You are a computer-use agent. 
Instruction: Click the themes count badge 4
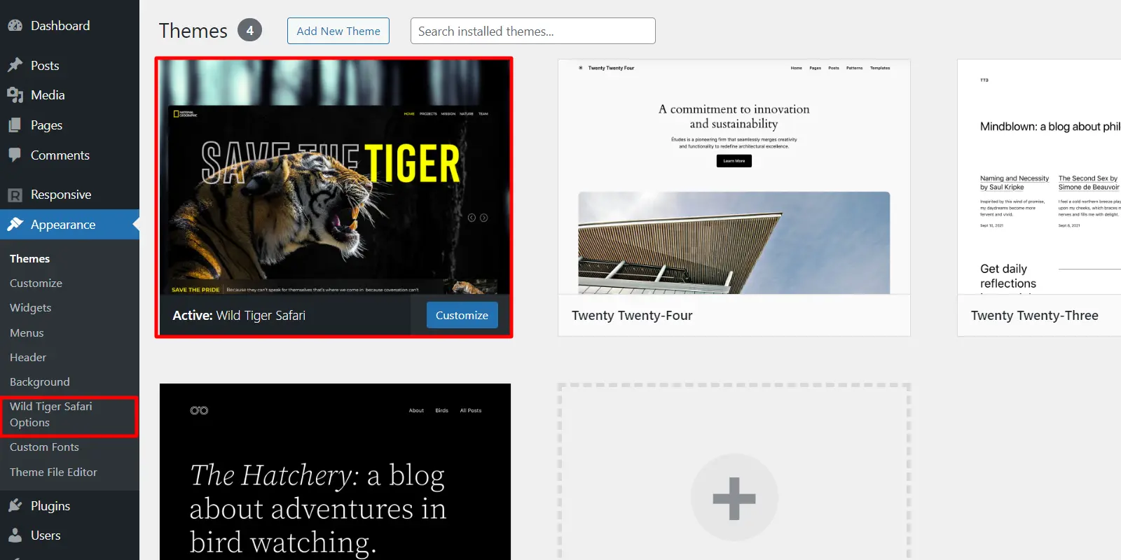249,30
